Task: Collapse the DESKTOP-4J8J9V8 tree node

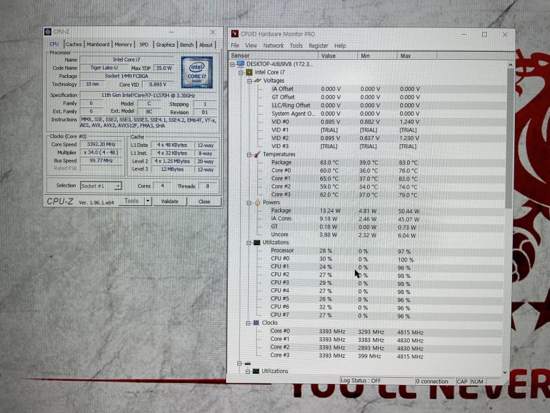Action: 232,64
